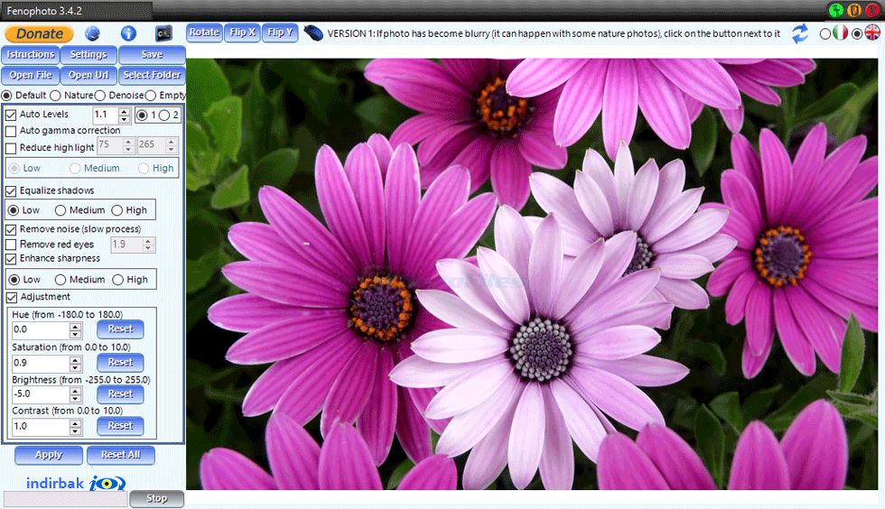Uncheck Enhance sharpness
This screenshot has width=885, height=509.
(x=11, y=259)
